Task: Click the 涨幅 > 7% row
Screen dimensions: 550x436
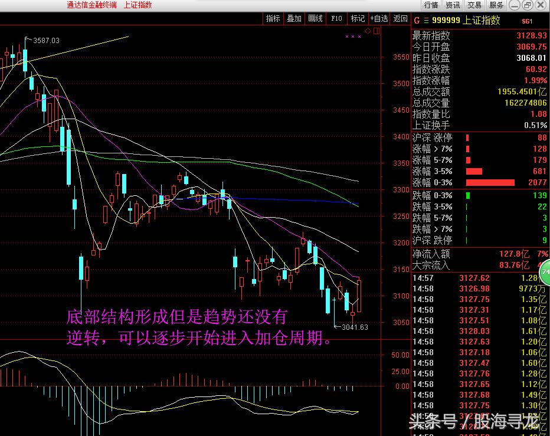Action: pyautogui.click(x=480, y=149)
